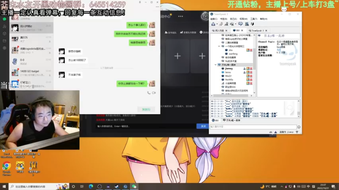Collapse the channel containing zlss and wanfeng
The width and height of the screenshot is (339, 190).
pos(219,46)
